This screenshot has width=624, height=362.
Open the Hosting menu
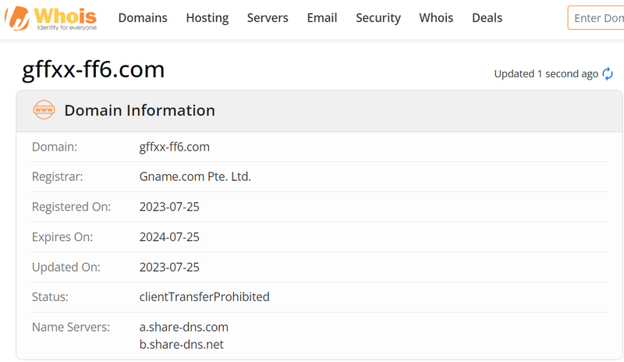207,18
